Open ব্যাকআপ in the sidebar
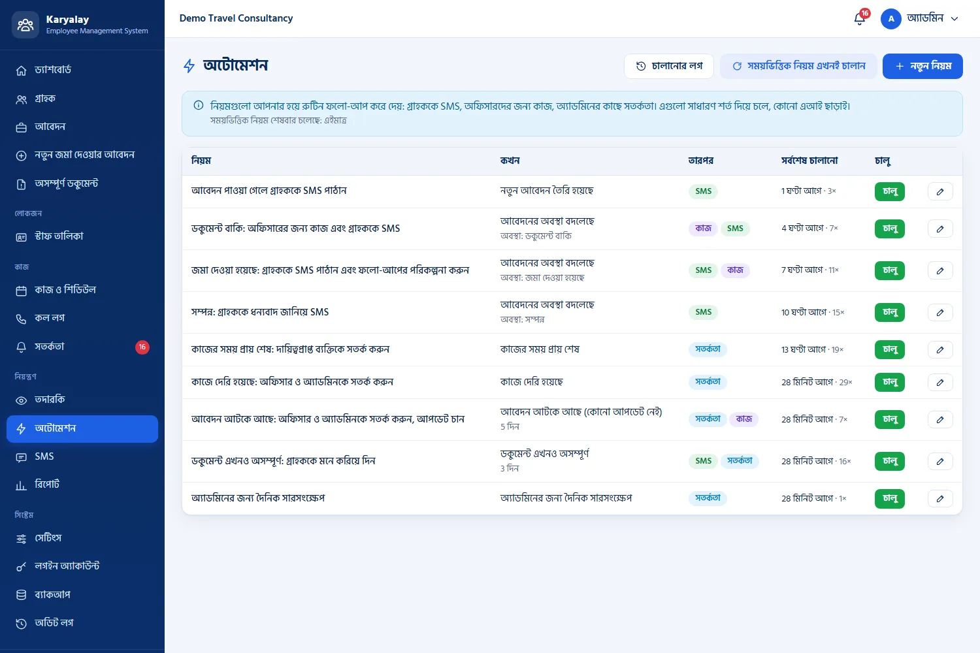 point(82,595)
